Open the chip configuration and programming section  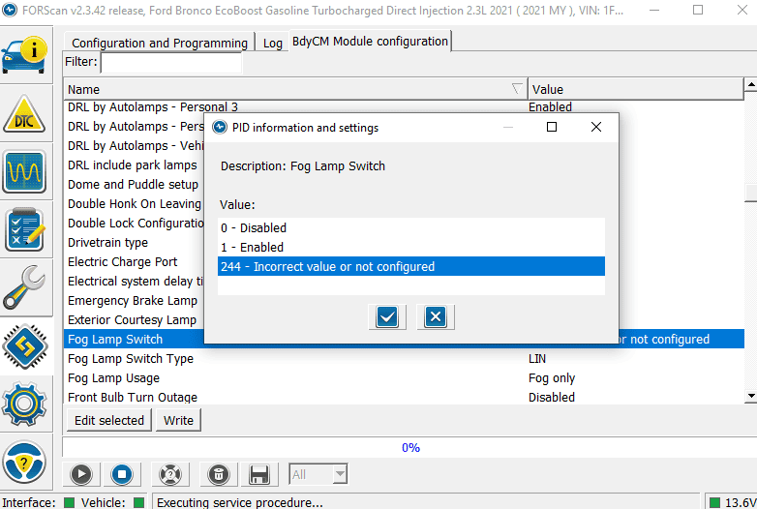(x=25, y=346)
